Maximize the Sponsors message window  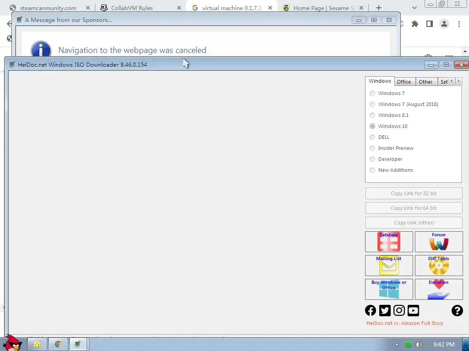(x=374, y=20)
